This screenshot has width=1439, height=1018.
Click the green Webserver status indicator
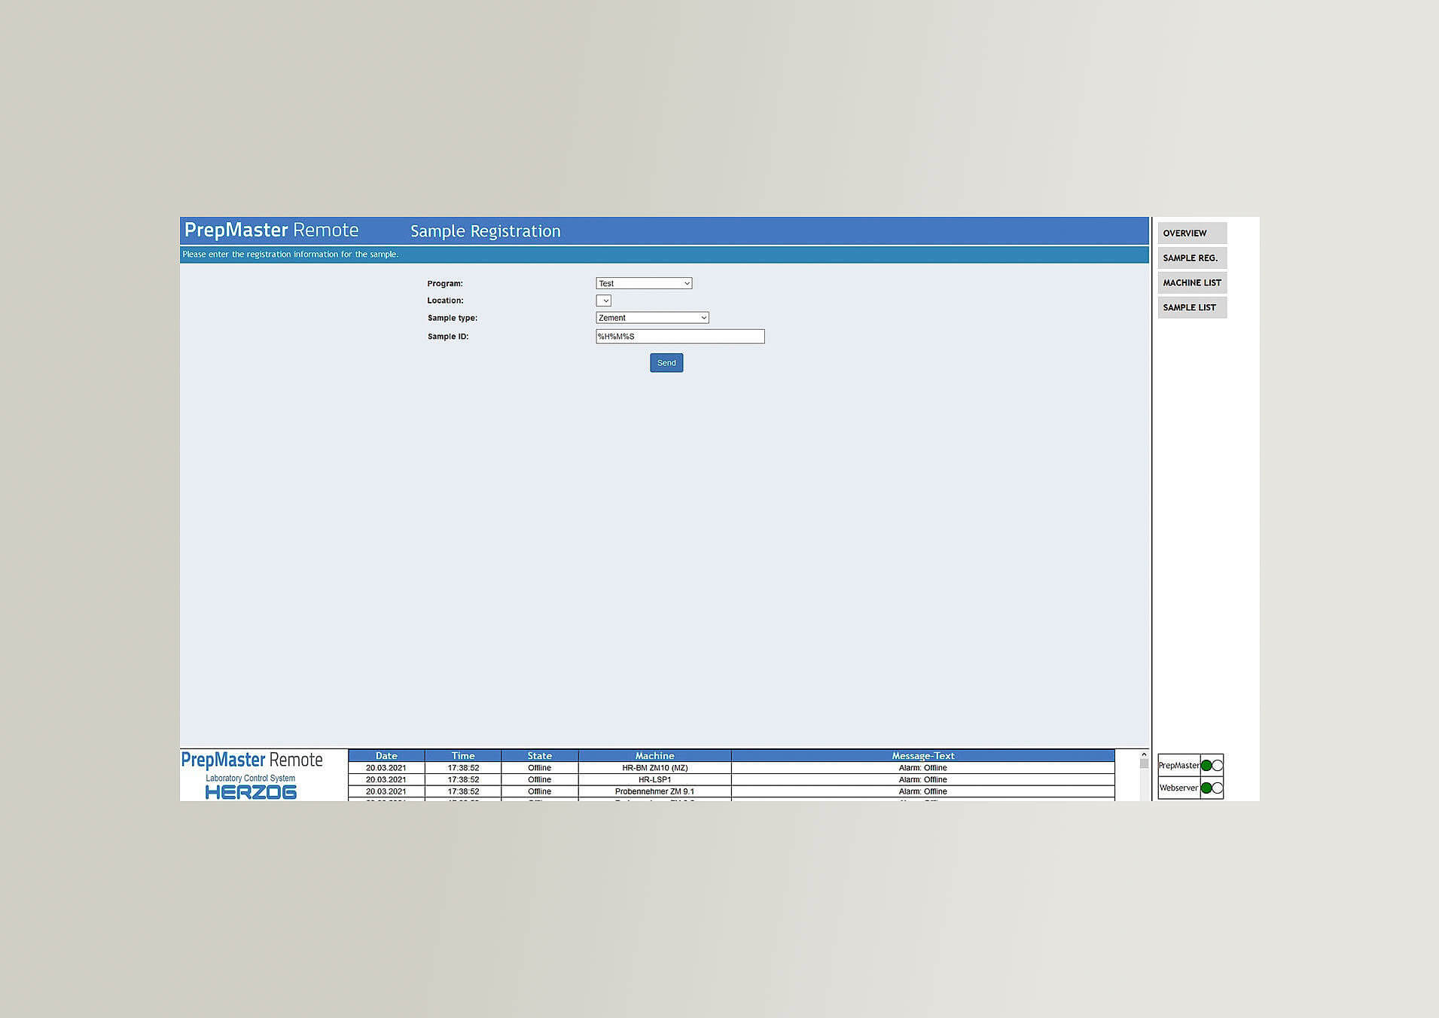(x=1206, y=788)
